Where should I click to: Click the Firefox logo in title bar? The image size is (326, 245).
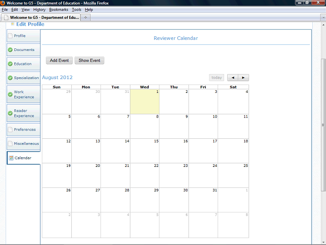pos(3,3)
